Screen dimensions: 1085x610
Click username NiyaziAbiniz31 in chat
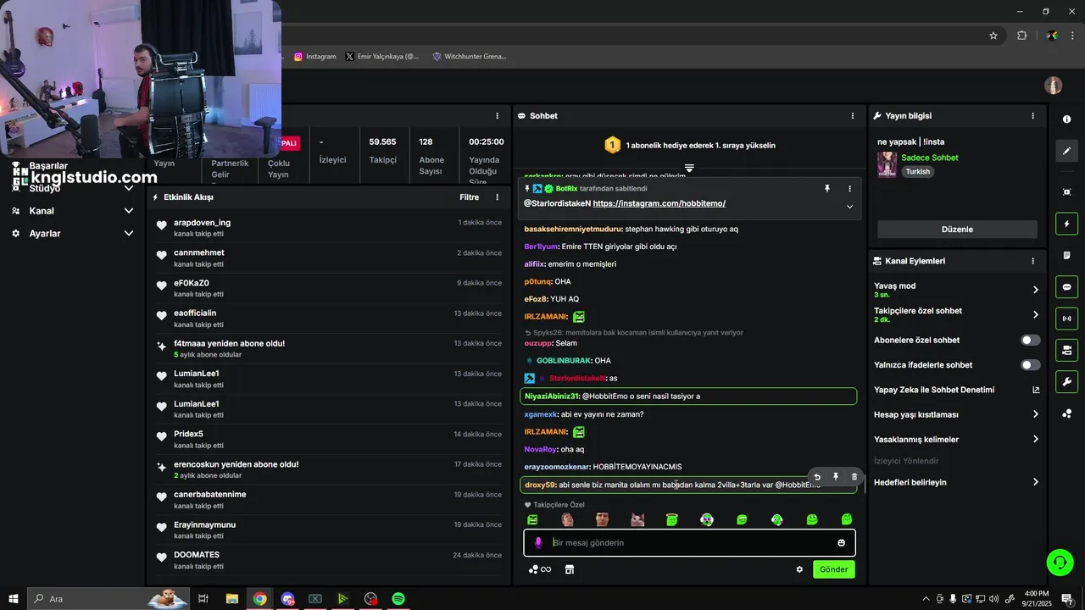(552, 396)
